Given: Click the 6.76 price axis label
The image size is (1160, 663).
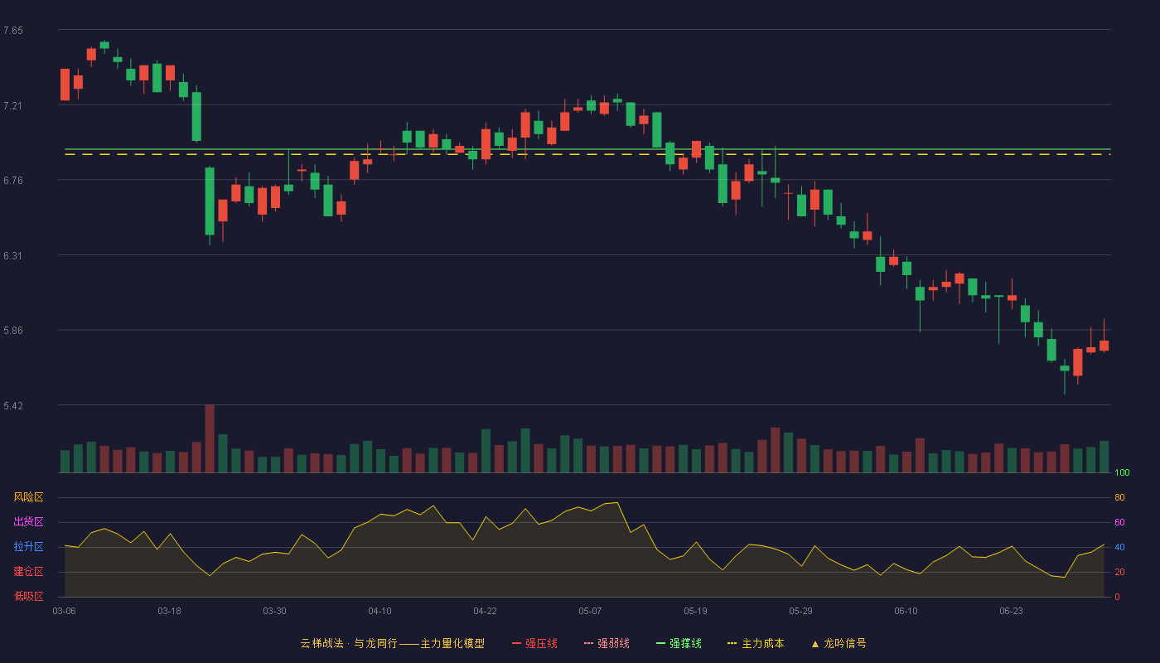Looking at the screenshot, I should pyautogui.click(x=13, y=181).
